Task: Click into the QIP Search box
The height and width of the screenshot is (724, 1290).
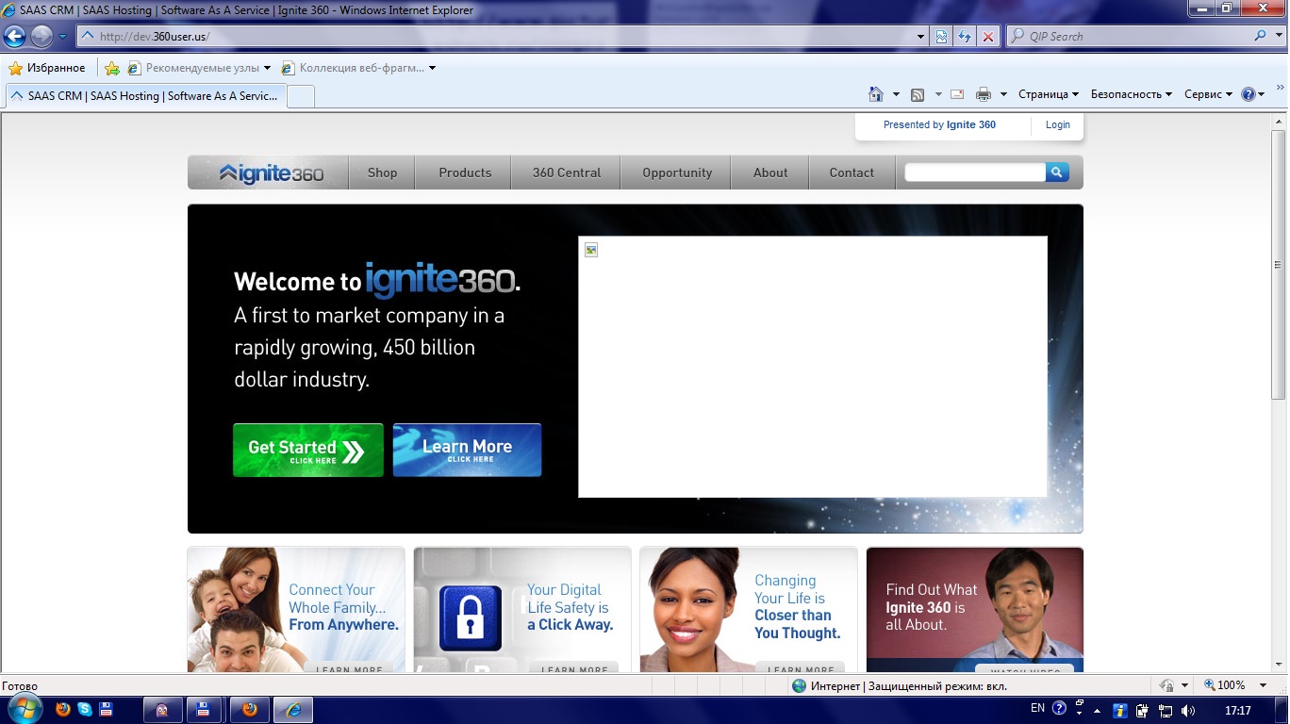Action: [x=1129, y=37]
